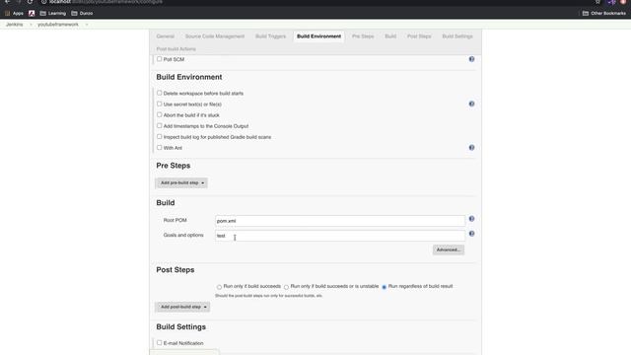Image resolution: width=631 pixels, height=355 pixels.
Task: Reload the page with browser refresh icon
Action: (x=31, y=2)
